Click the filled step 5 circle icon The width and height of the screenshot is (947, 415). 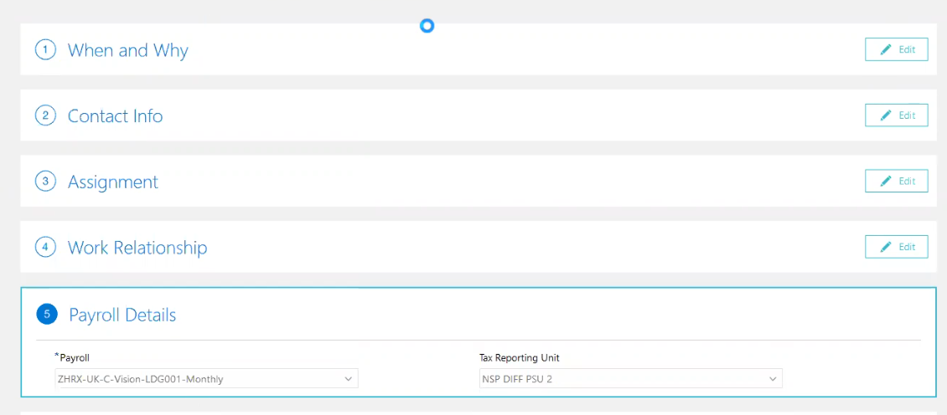(47, 315)
